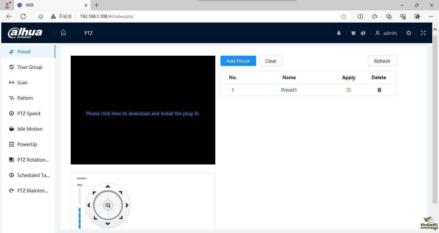The height and width of the screenshot is (233, 439).
Task: Click the skin theme shirt icon
Action: point(353,33)
